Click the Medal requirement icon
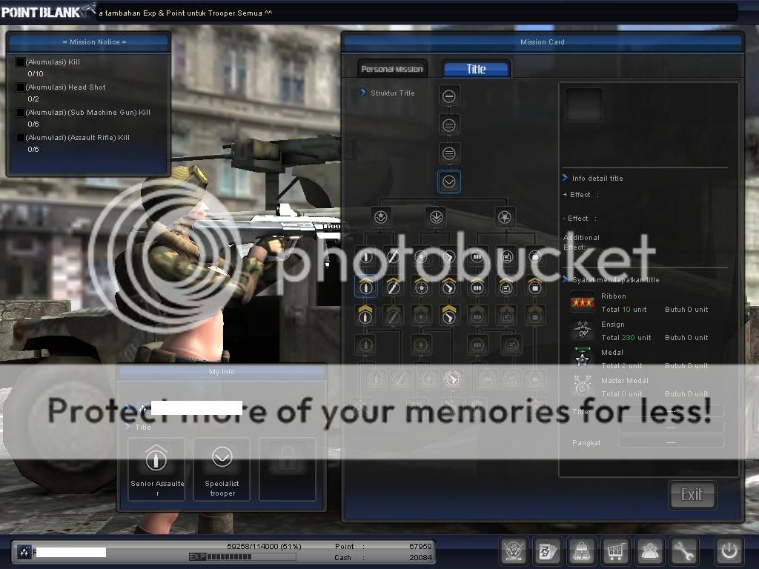 [583, 359]
